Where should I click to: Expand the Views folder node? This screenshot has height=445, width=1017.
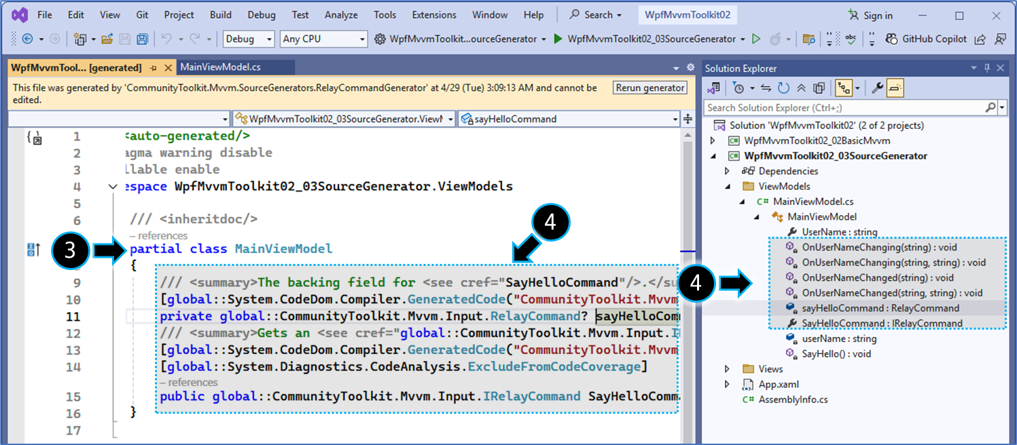pyautogui.click(x=727, y=369)
